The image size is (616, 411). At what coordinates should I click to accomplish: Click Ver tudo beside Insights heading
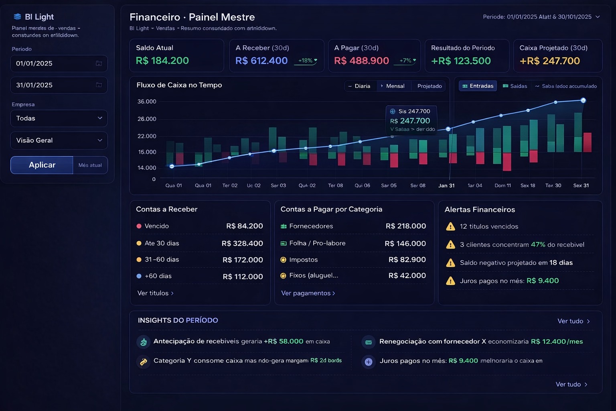tap(573, 321)
